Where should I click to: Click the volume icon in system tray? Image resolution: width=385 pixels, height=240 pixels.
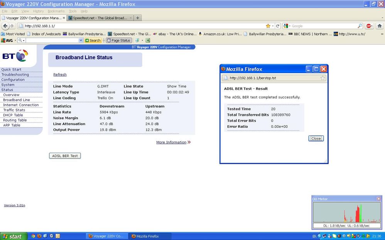339,236
